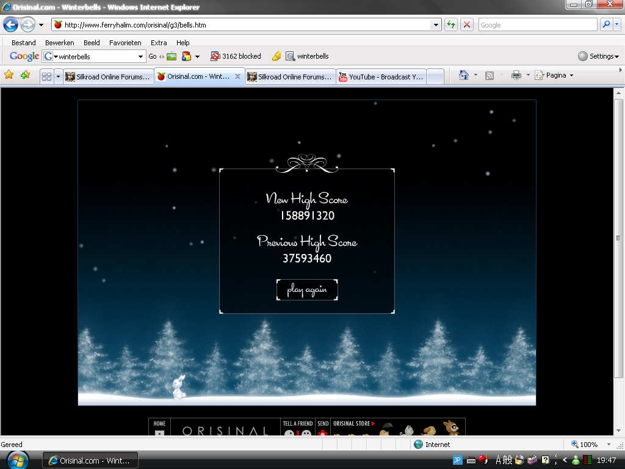The height and width of the screenshot is (469, 625).
Task: Click the help question mark tray icon
Action: click(545, 460)
